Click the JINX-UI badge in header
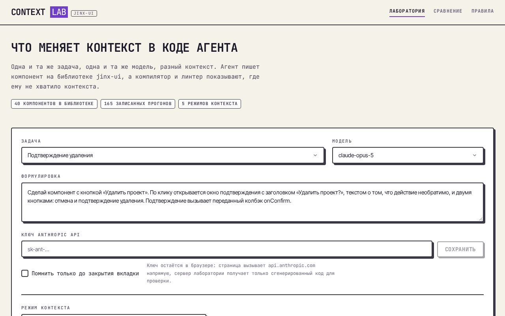Viewport: 505px width, 316px height. click(x=84, y=13)
